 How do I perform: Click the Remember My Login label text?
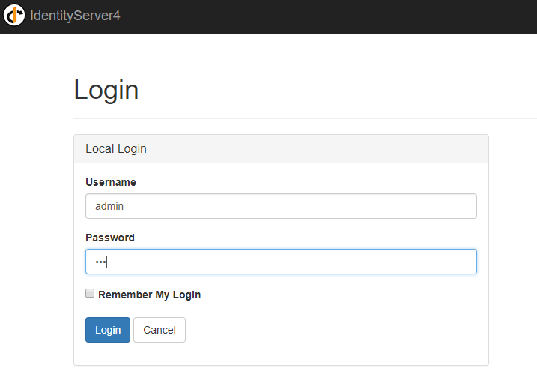click(149, 295)
